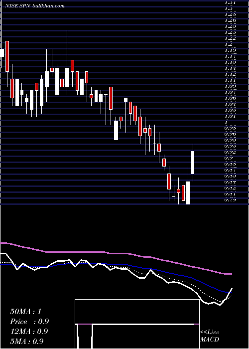The height and width of the screenshot is (349, 249).
Task: Click the 1.12 price axis label
Action: point(230,74)
